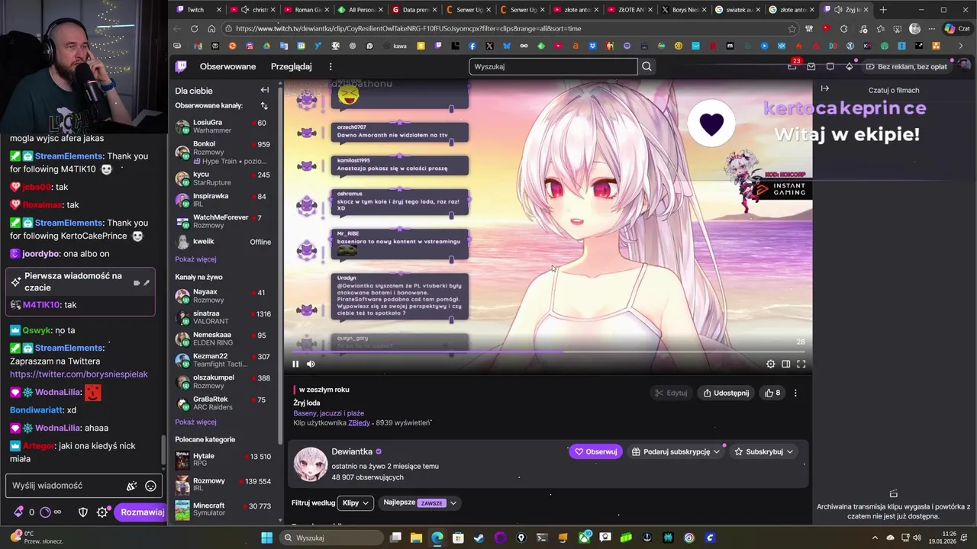The width and height of the screenshot is (977, 549).
Task: Expand the Subskrybuj dropdown
Action: click(763, 451)
